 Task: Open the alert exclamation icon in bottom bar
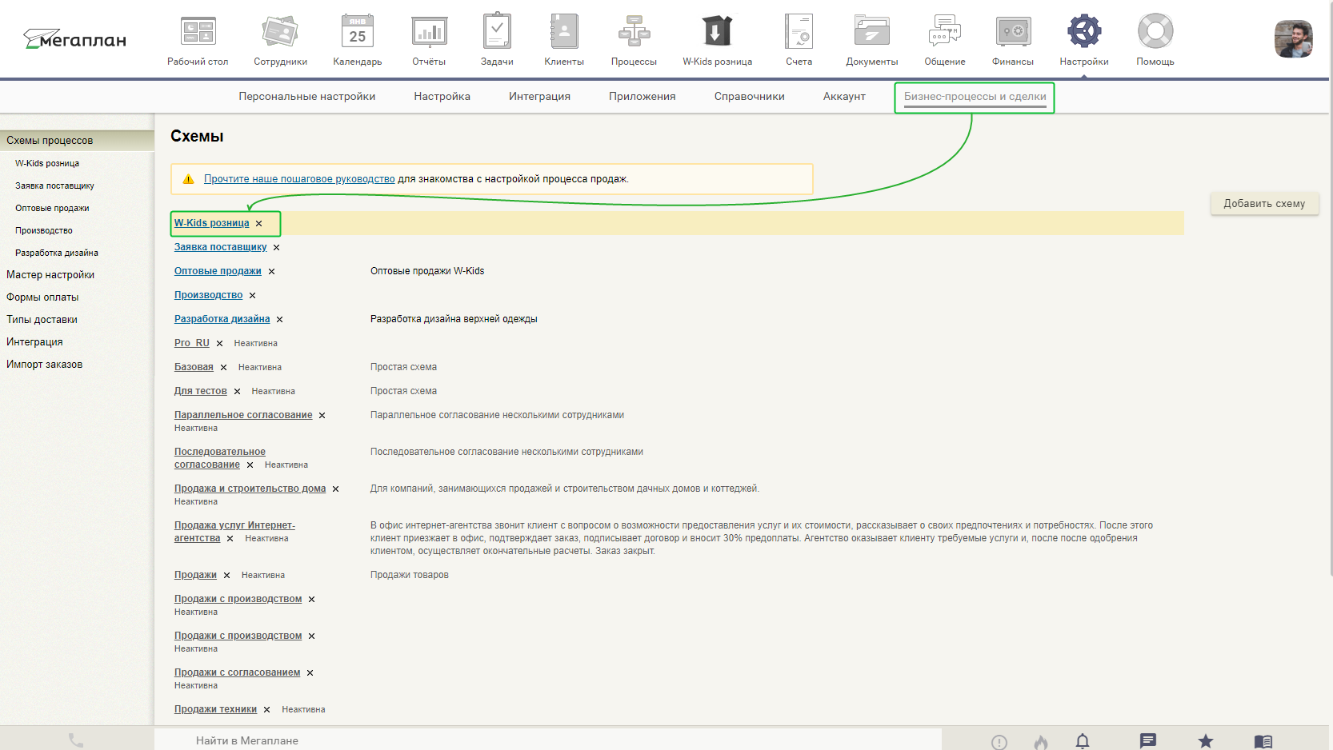pos(999,742)
